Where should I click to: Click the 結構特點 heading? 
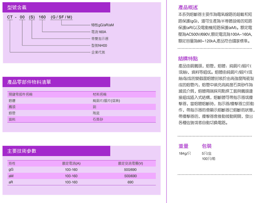point(188,58)
